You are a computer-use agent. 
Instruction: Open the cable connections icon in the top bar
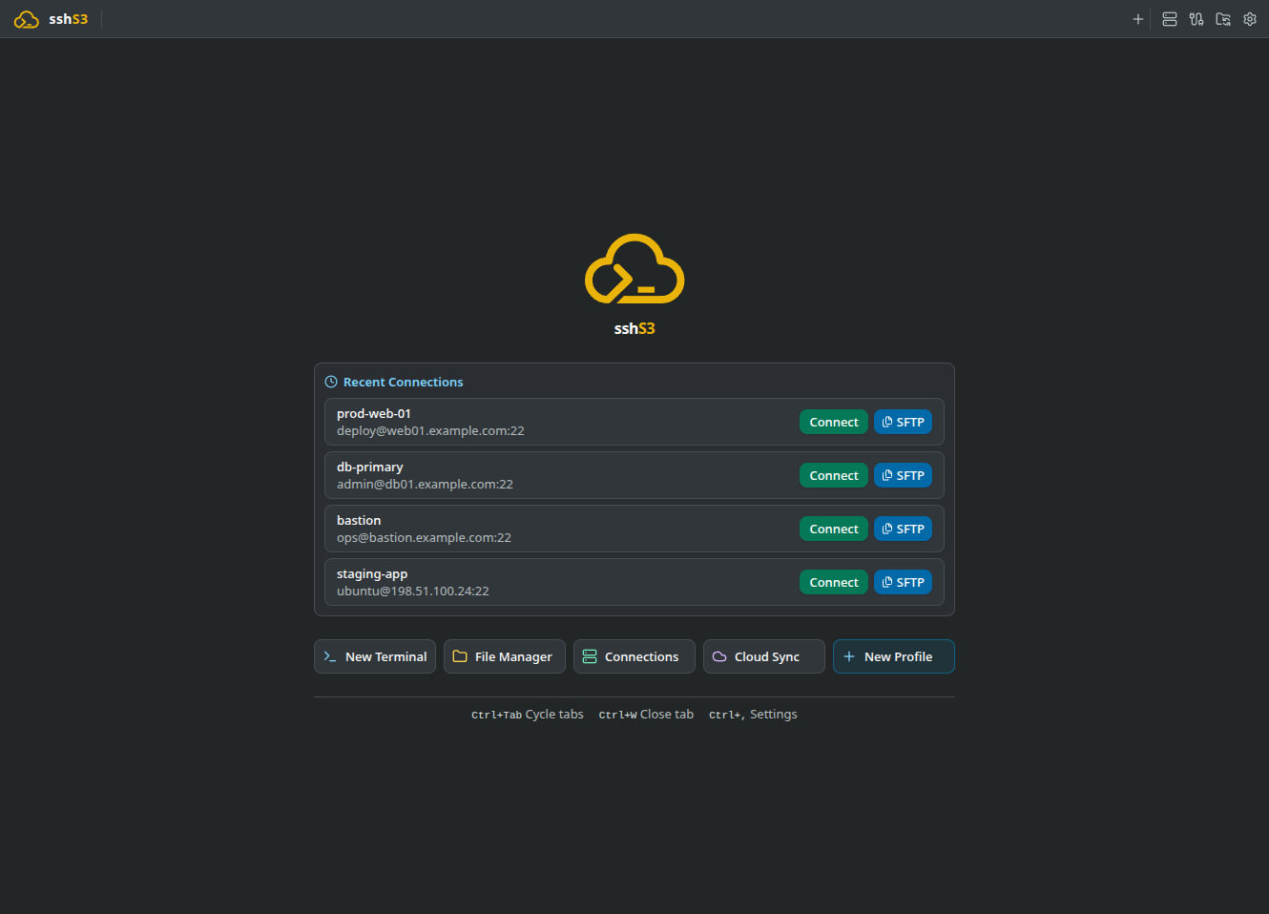pyautogui.click(x=1196, y=19)
